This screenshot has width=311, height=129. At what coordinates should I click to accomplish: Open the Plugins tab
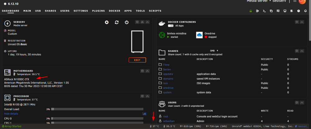pos(98,11)
